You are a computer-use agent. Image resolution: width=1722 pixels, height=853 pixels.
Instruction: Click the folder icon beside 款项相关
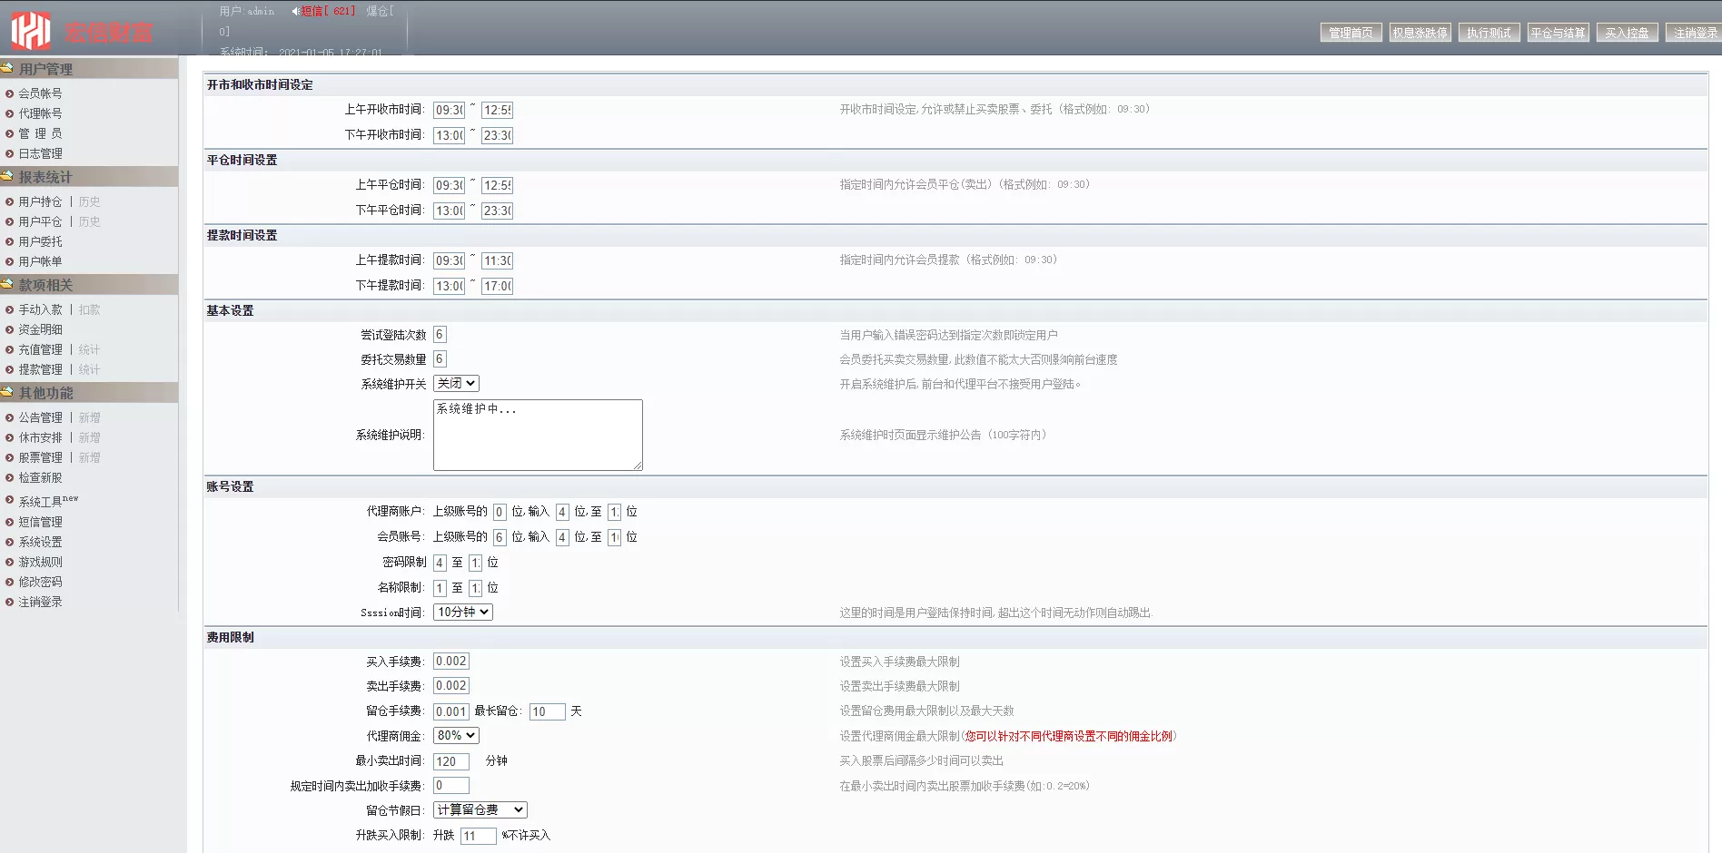[7, 284]
